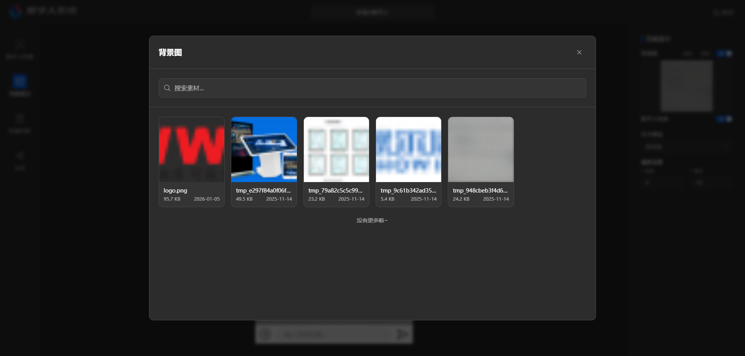The image size is (745, 356).
Task: Close the 背景图 dialog with the X
Action: point(579,52)
